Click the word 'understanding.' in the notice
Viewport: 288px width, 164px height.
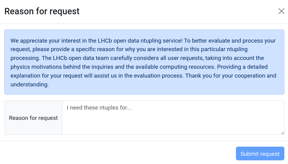[30, 85]
